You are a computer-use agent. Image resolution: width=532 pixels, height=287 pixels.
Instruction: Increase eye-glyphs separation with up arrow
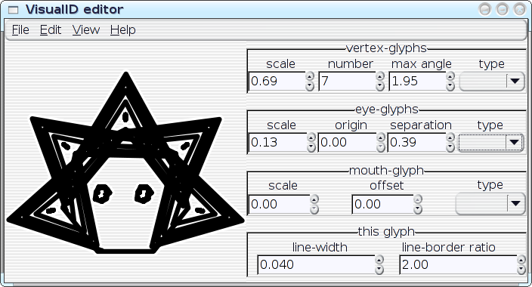450,137
